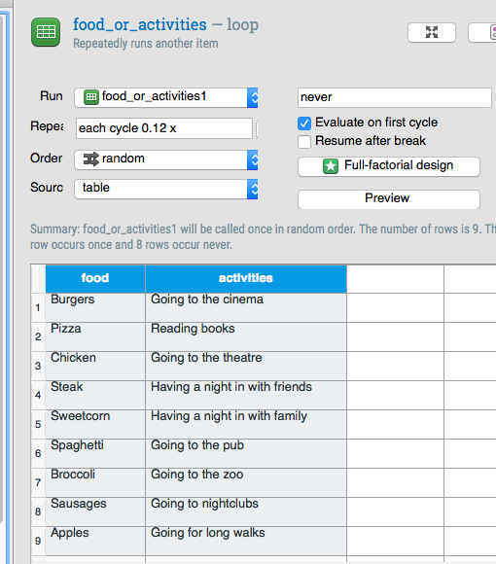Viewport: 496px width, 564px height.
Task: Select the Going to the zoo cell
Action: pos(246,482)
